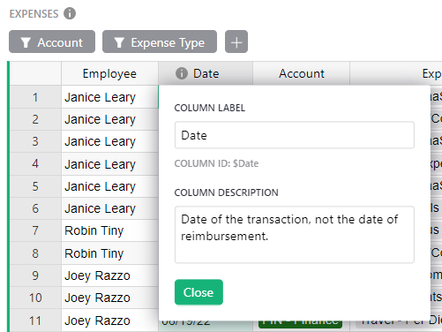Select the Date column header

pyautogui.click(x=206, y=73)
